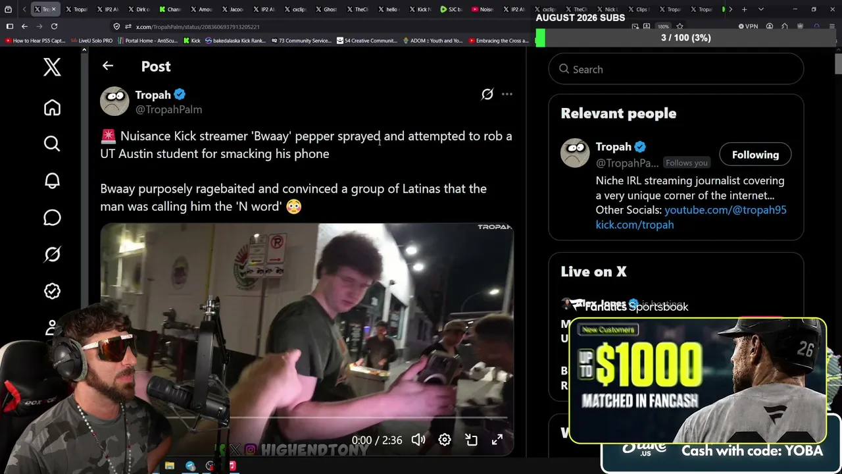Click the 180% zoom level indicator
Screen dimensions: 842x474
tap(663, 26)
